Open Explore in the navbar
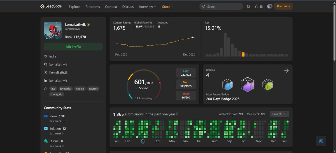 [74, 6]
